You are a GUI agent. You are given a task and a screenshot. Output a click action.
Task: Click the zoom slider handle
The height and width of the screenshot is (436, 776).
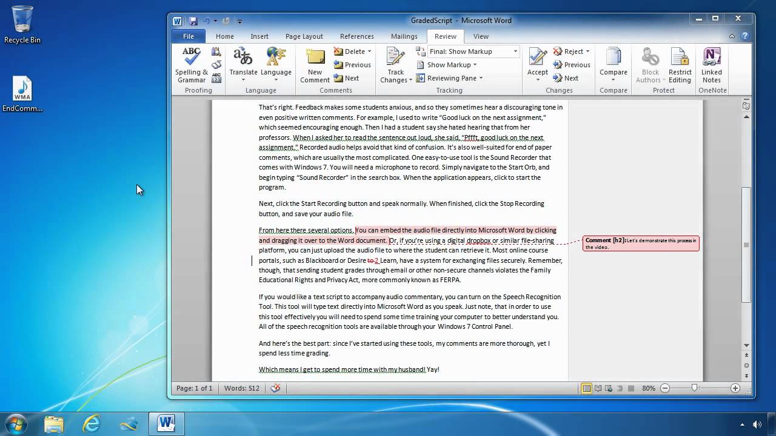pyautogui.click(x=695, y=388)
